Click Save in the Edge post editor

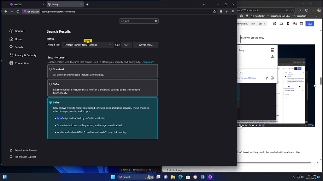[x=310, y=24]
